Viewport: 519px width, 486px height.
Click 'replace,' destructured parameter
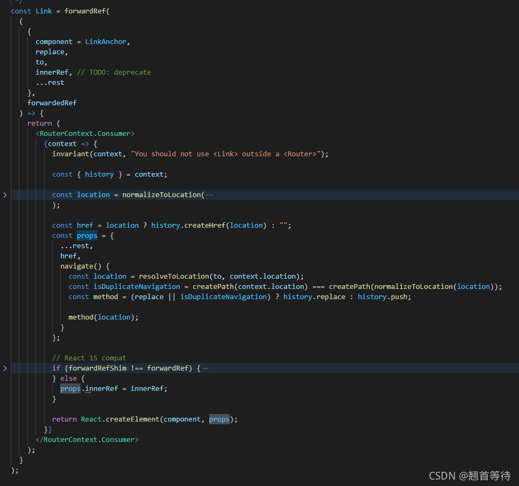52,52
